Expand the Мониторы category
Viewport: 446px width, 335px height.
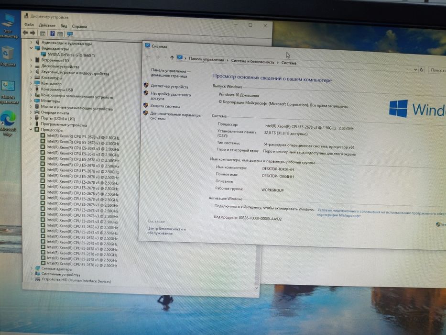coord(31,100)
